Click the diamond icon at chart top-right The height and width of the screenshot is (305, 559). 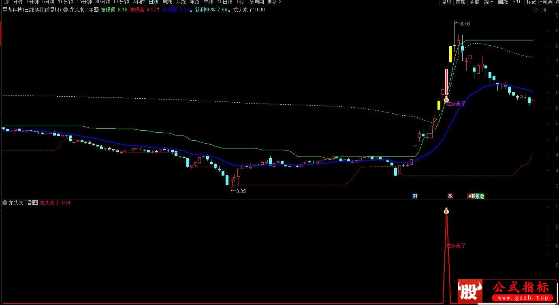click(x=535, y=10)
